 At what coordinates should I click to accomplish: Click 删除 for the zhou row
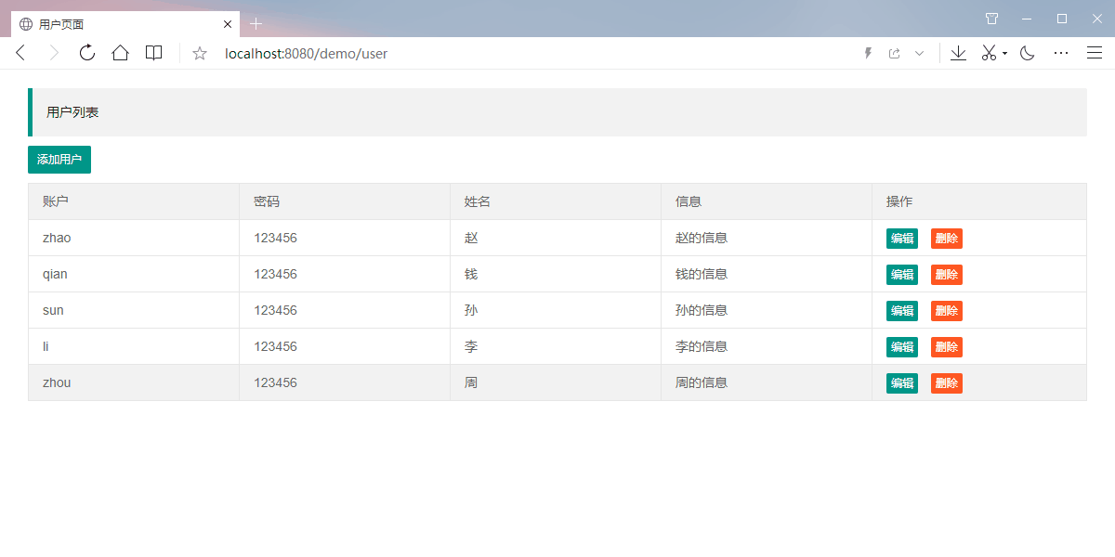(947, 383)
